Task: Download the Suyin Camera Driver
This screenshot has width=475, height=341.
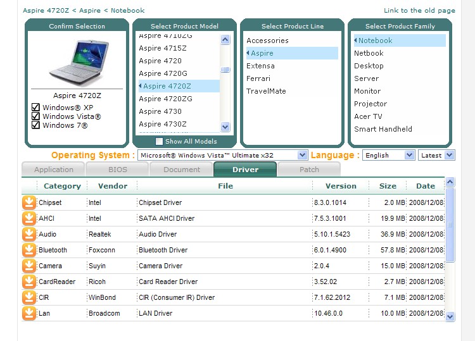Action: point(29,266)
